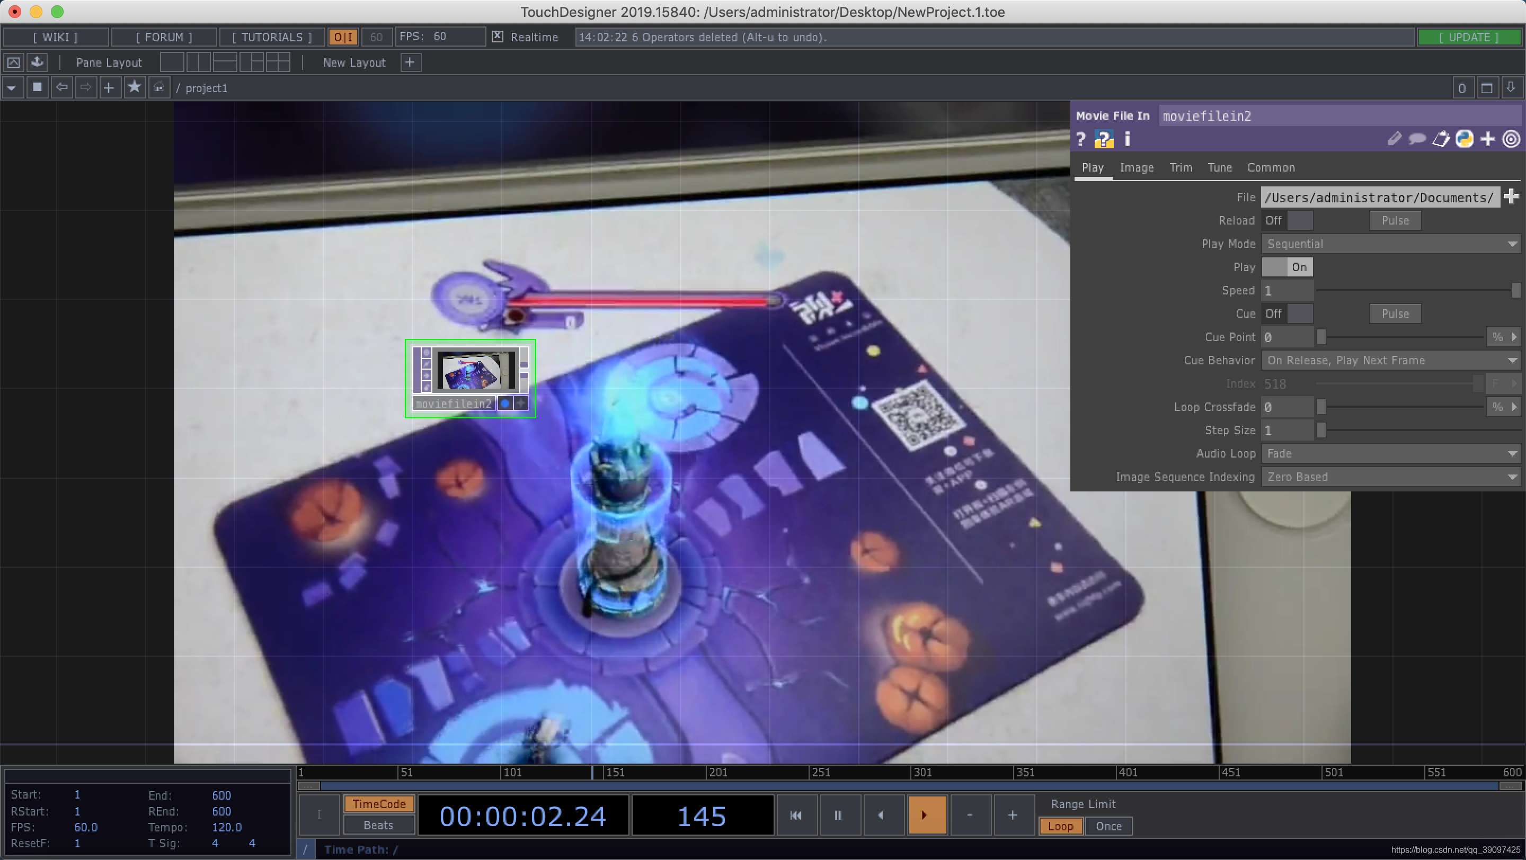Viewport: 1526px width, 860px height.
Task: Click the arrow icon left of Pane Layout
Action: [x=37, y=62]
